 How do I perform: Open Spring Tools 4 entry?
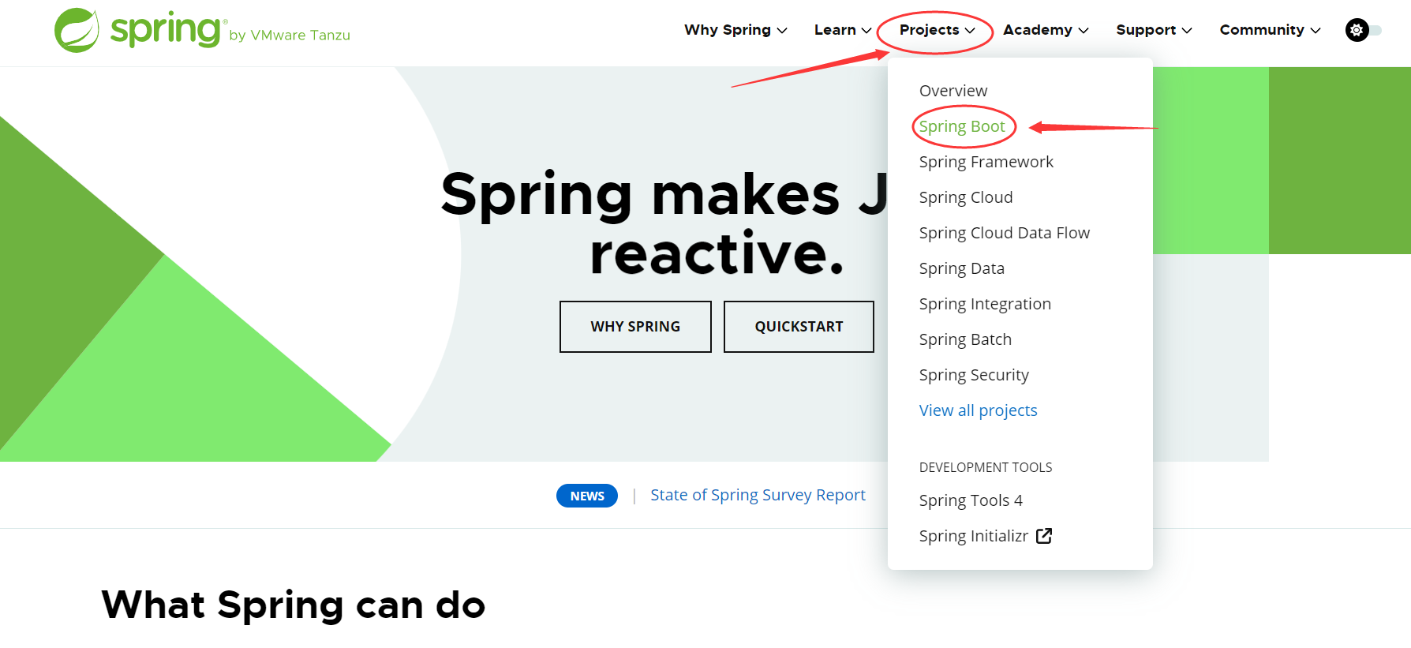pos(971,500)
